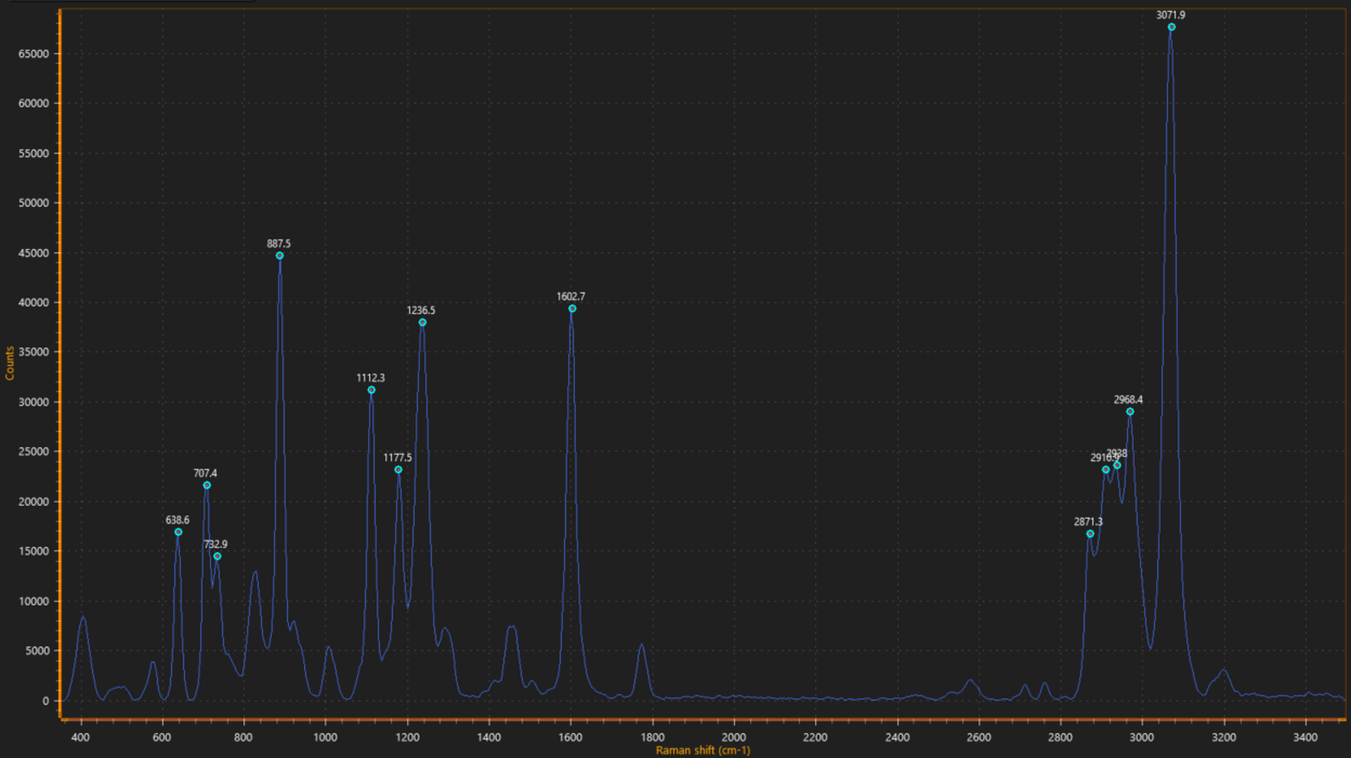1351x758 pixels.
Task: Click the 1236.5 peak label text
Action: (x=421, y=310)
